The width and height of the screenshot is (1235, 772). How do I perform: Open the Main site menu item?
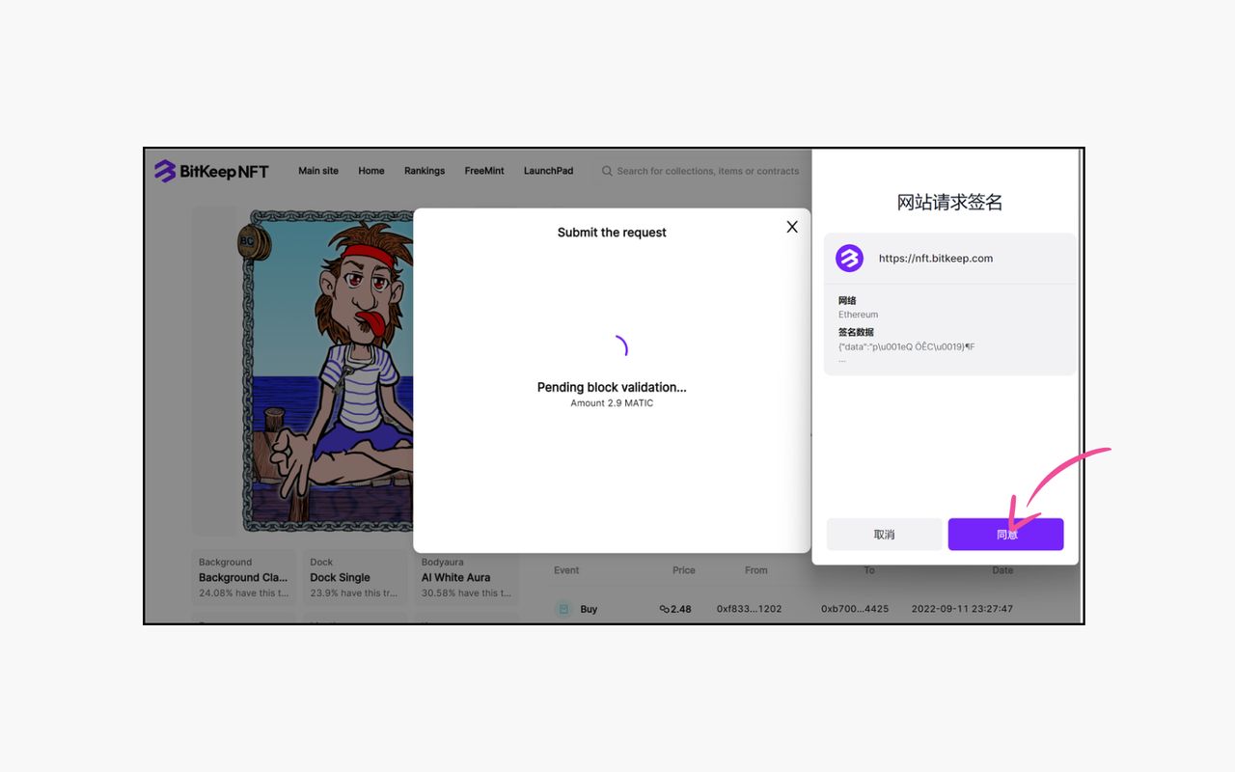pyautogui.click(x=318, y=171)
